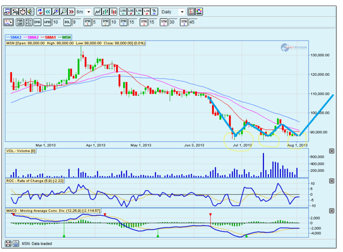Select LIN scale with green equals sign

(139, 11)
